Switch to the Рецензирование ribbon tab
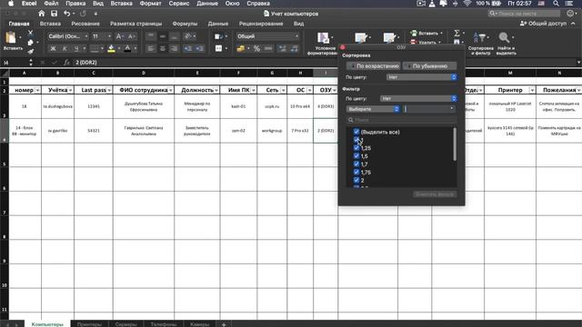 click(x=261, y=24)
